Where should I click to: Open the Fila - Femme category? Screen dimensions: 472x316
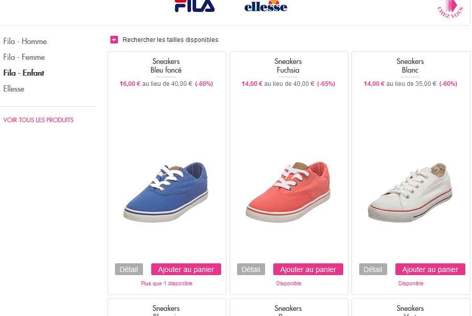point(24,57)
